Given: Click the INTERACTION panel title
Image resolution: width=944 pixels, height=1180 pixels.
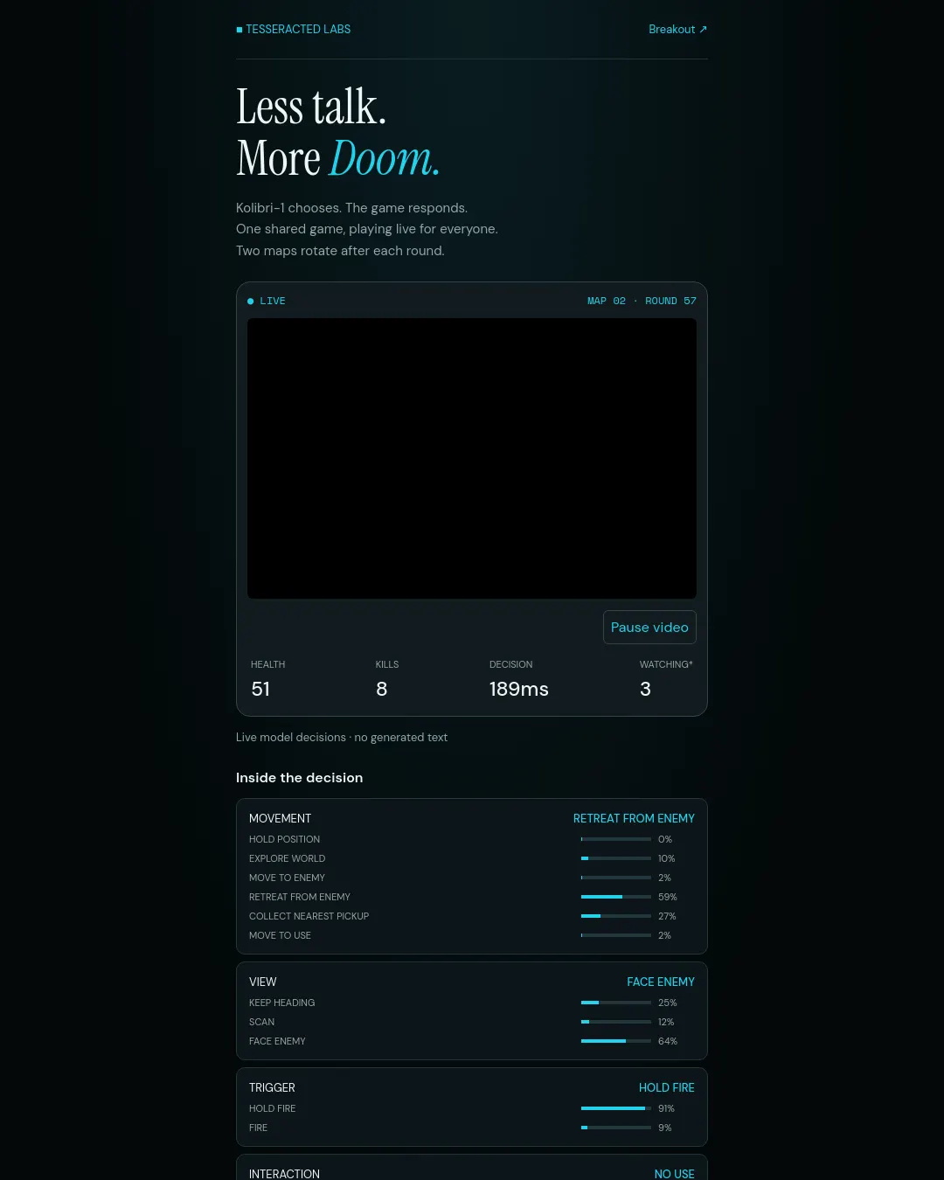Looking at the screenshot, I should [284, 1174].
